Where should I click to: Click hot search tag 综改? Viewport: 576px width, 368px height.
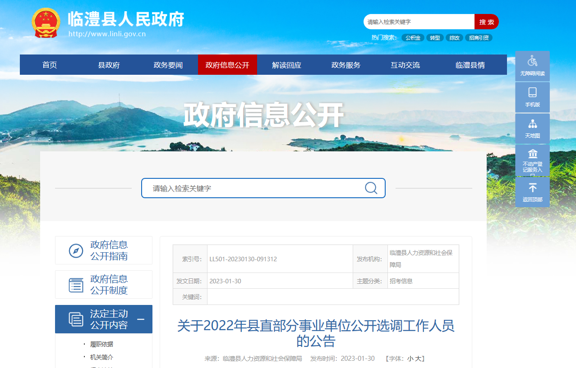click(455, 38)
